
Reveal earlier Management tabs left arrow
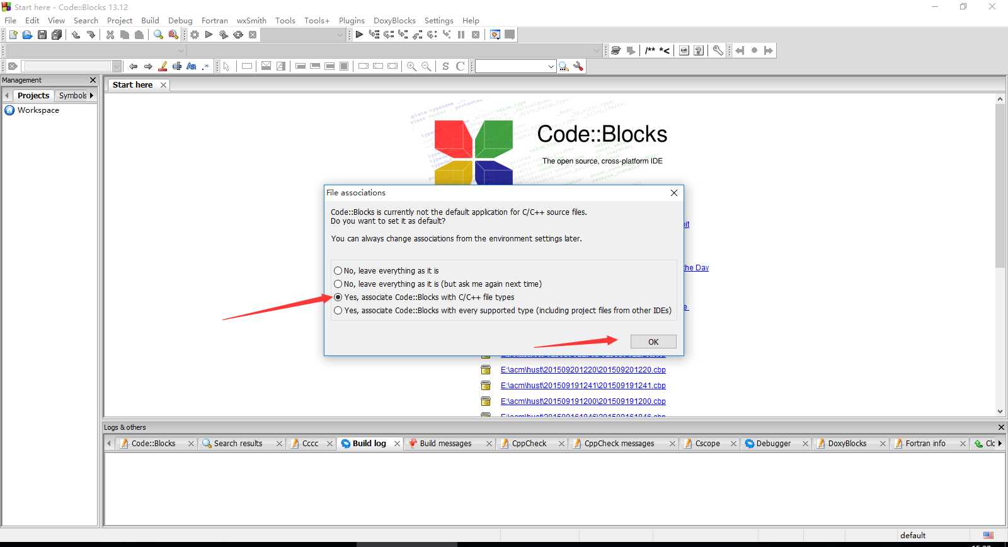(x=6, y=95)
